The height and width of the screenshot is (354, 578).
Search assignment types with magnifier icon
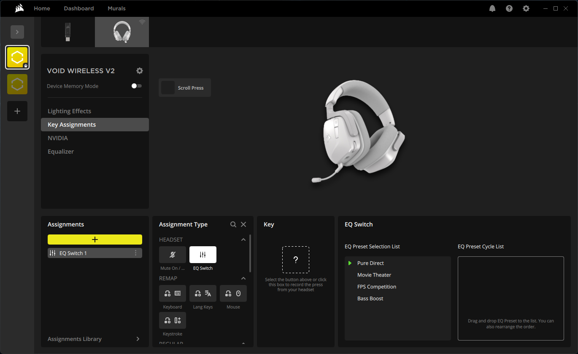[x=233, y=224]
